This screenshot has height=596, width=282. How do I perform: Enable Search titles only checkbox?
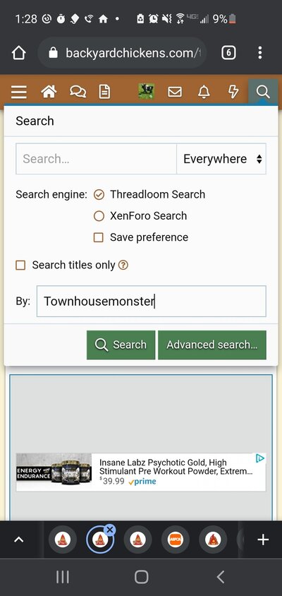[20, 265]
